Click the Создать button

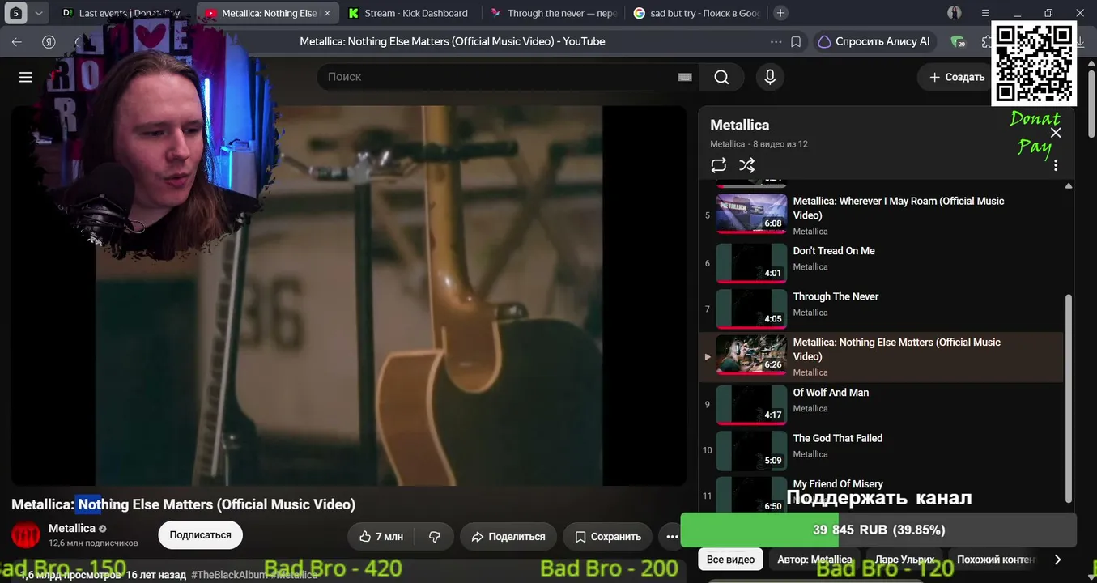pyautogui.click(x=956, y=77)
